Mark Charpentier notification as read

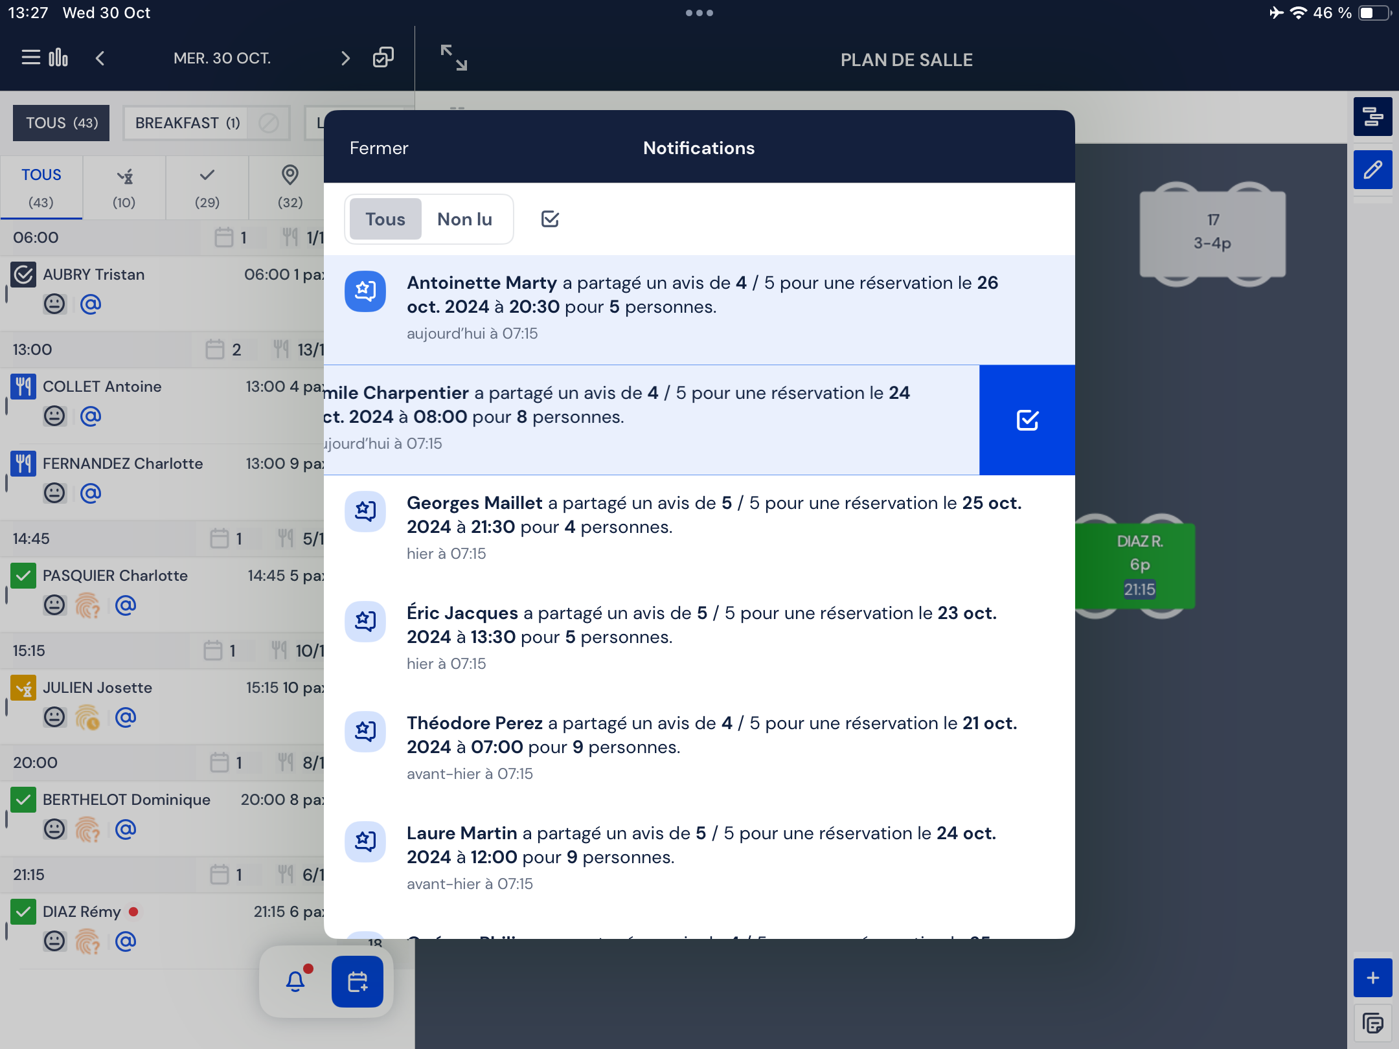(x=1027, y=420)
